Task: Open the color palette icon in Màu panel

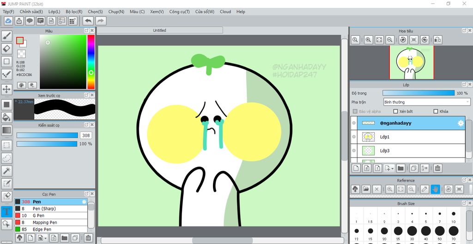Action: tap(21, 85)
